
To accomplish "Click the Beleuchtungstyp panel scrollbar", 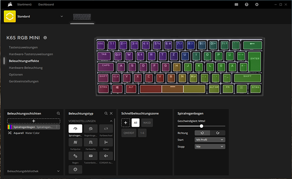I will point(114,139).
